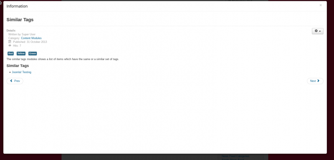Click the similar tags description sentence
The image size is (334, 160).
(x=63, y=59)
